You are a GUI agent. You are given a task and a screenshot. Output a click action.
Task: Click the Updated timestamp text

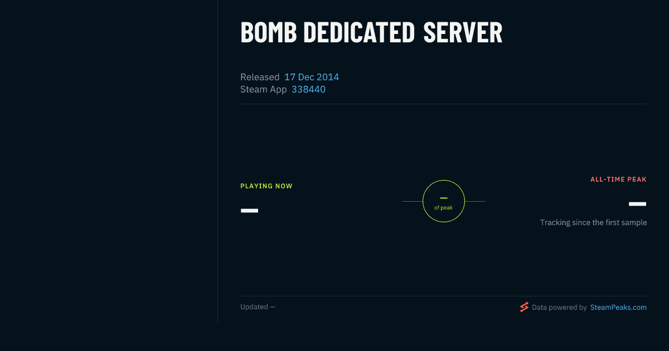pyautogui.click(x=258, y=307)
